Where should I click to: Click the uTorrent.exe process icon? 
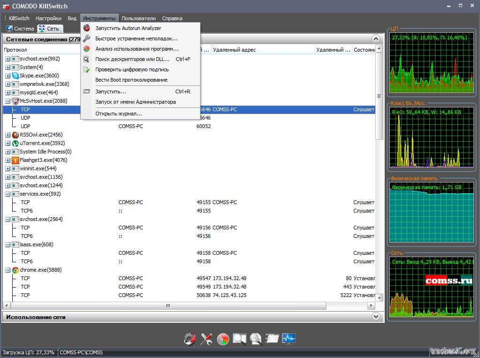15,143
